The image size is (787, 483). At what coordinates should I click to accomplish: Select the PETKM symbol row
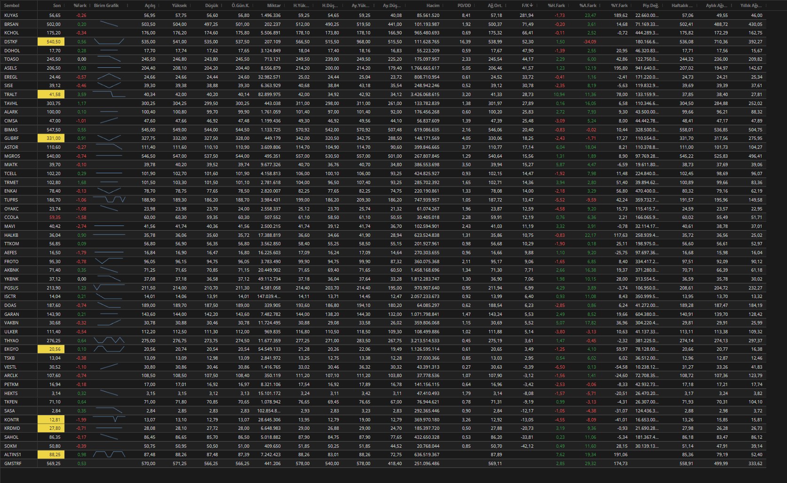click(x=383, y=384)
